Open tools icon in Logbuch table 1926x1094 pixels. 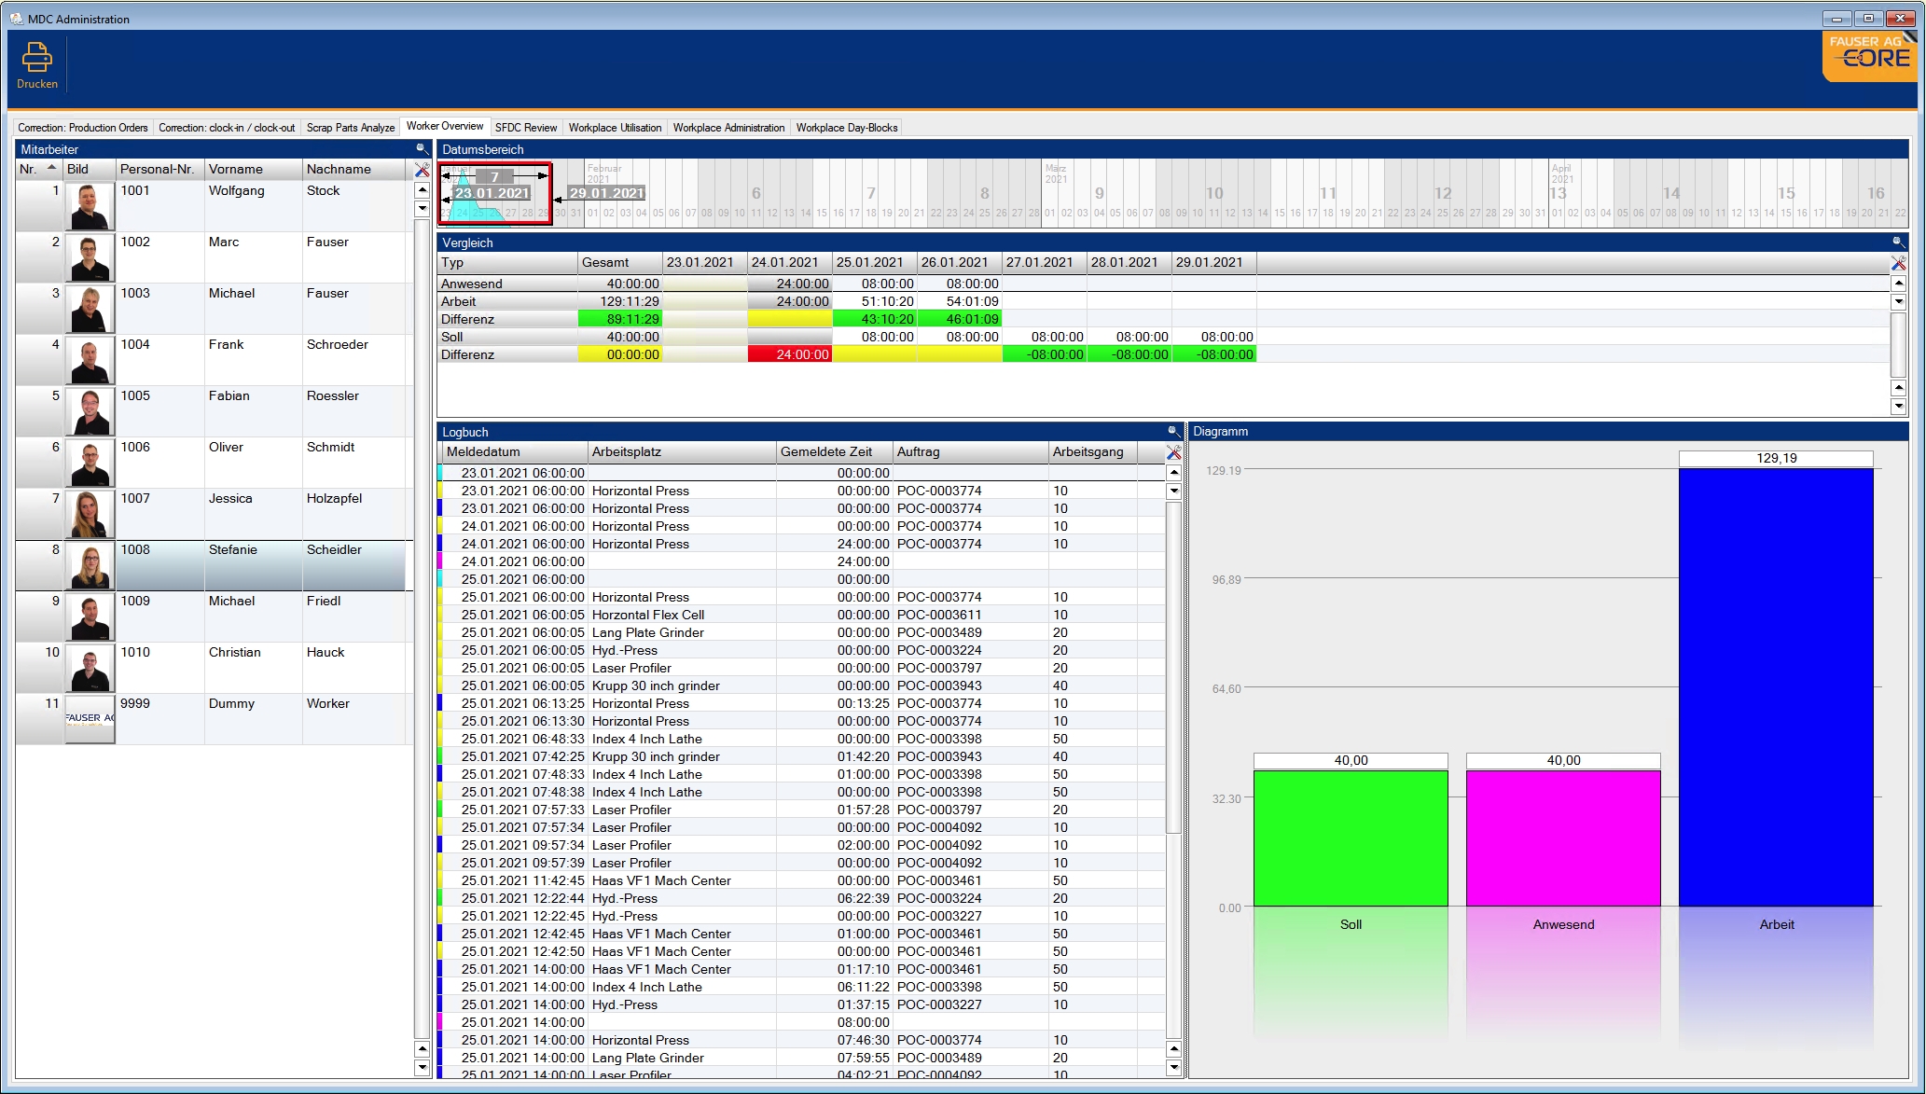(x=1173, y=452)
